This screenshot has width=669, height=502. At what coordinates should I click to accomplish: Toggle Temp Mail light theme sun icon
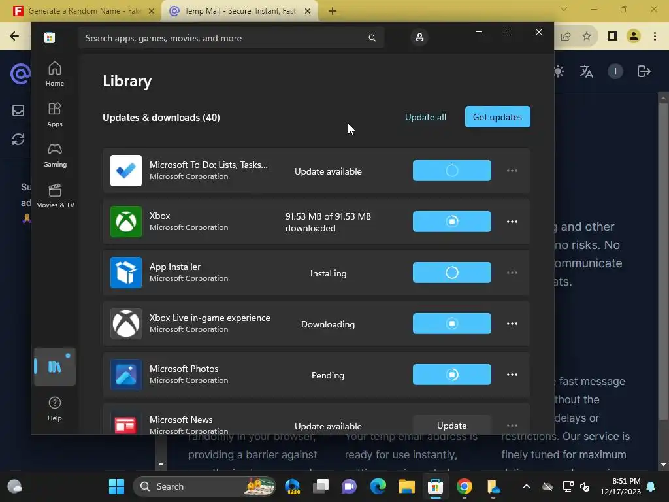click(x=558, y=71)
